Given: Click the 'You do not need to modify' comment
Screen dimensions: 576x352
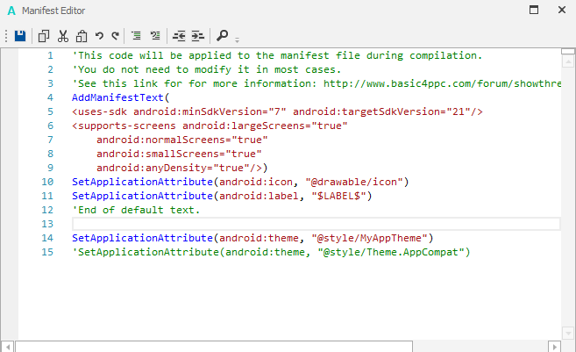Looking at the screenshot, I should [x=206, y=69].
